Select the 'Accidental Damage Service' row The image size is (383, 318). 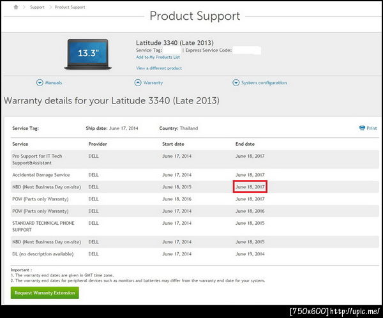[195, 175]
